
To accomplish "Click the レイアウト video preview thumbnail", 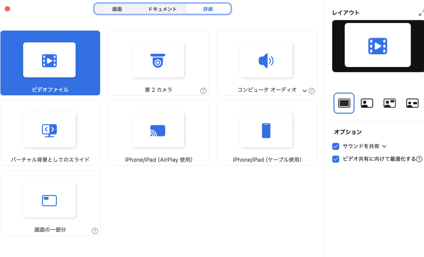I will coord(378,46).
